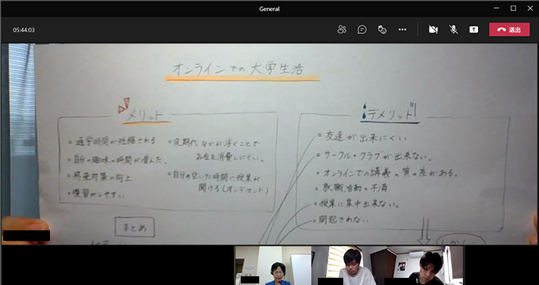
Task: Select the woman in blue video tile
Action: tap(273, 265)
